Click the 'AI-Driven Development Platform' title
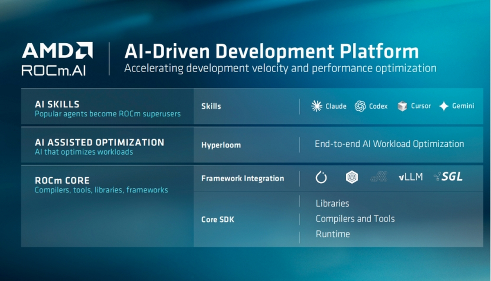The width and height of the screenshot is (491, 281). [272, 51]
